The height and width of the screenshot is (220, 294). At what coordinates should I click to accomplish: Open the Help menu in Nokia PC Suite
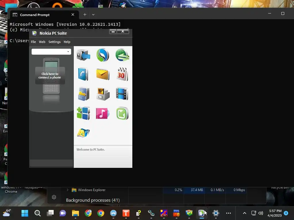[x=67, y=42]
